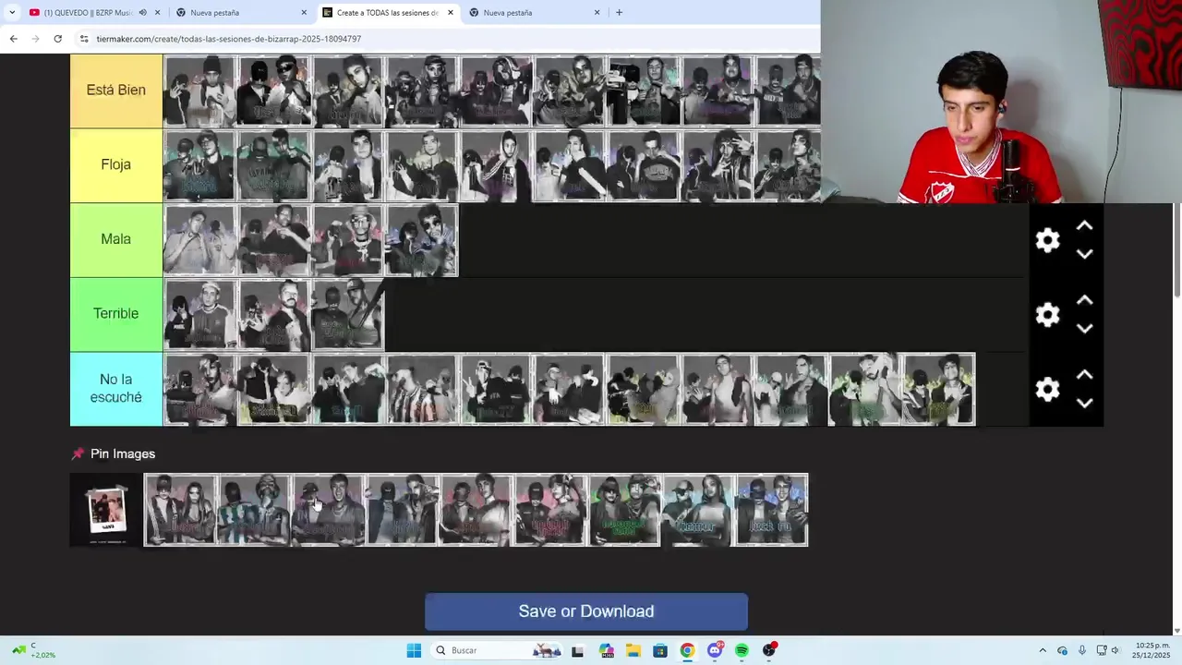This screenshot has height=665, width=1182.
Task: Click the tiermaker.com address bar
Action: (443, 39)
